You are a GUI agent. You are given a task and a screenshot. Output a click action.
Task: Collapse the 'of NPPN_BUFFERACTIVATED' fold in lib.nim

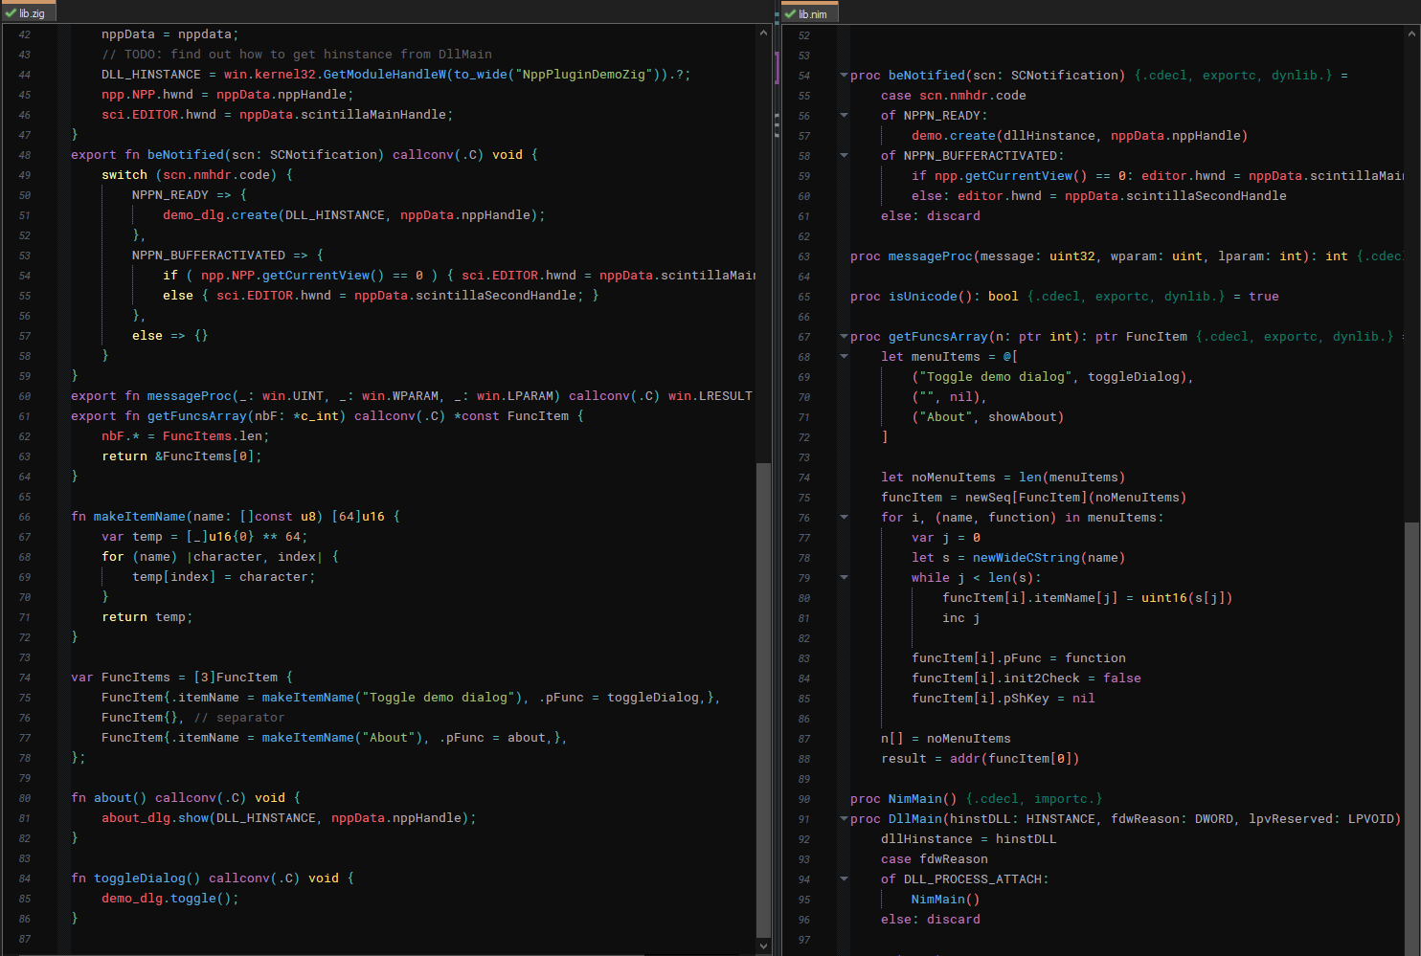tap(844, 155)
